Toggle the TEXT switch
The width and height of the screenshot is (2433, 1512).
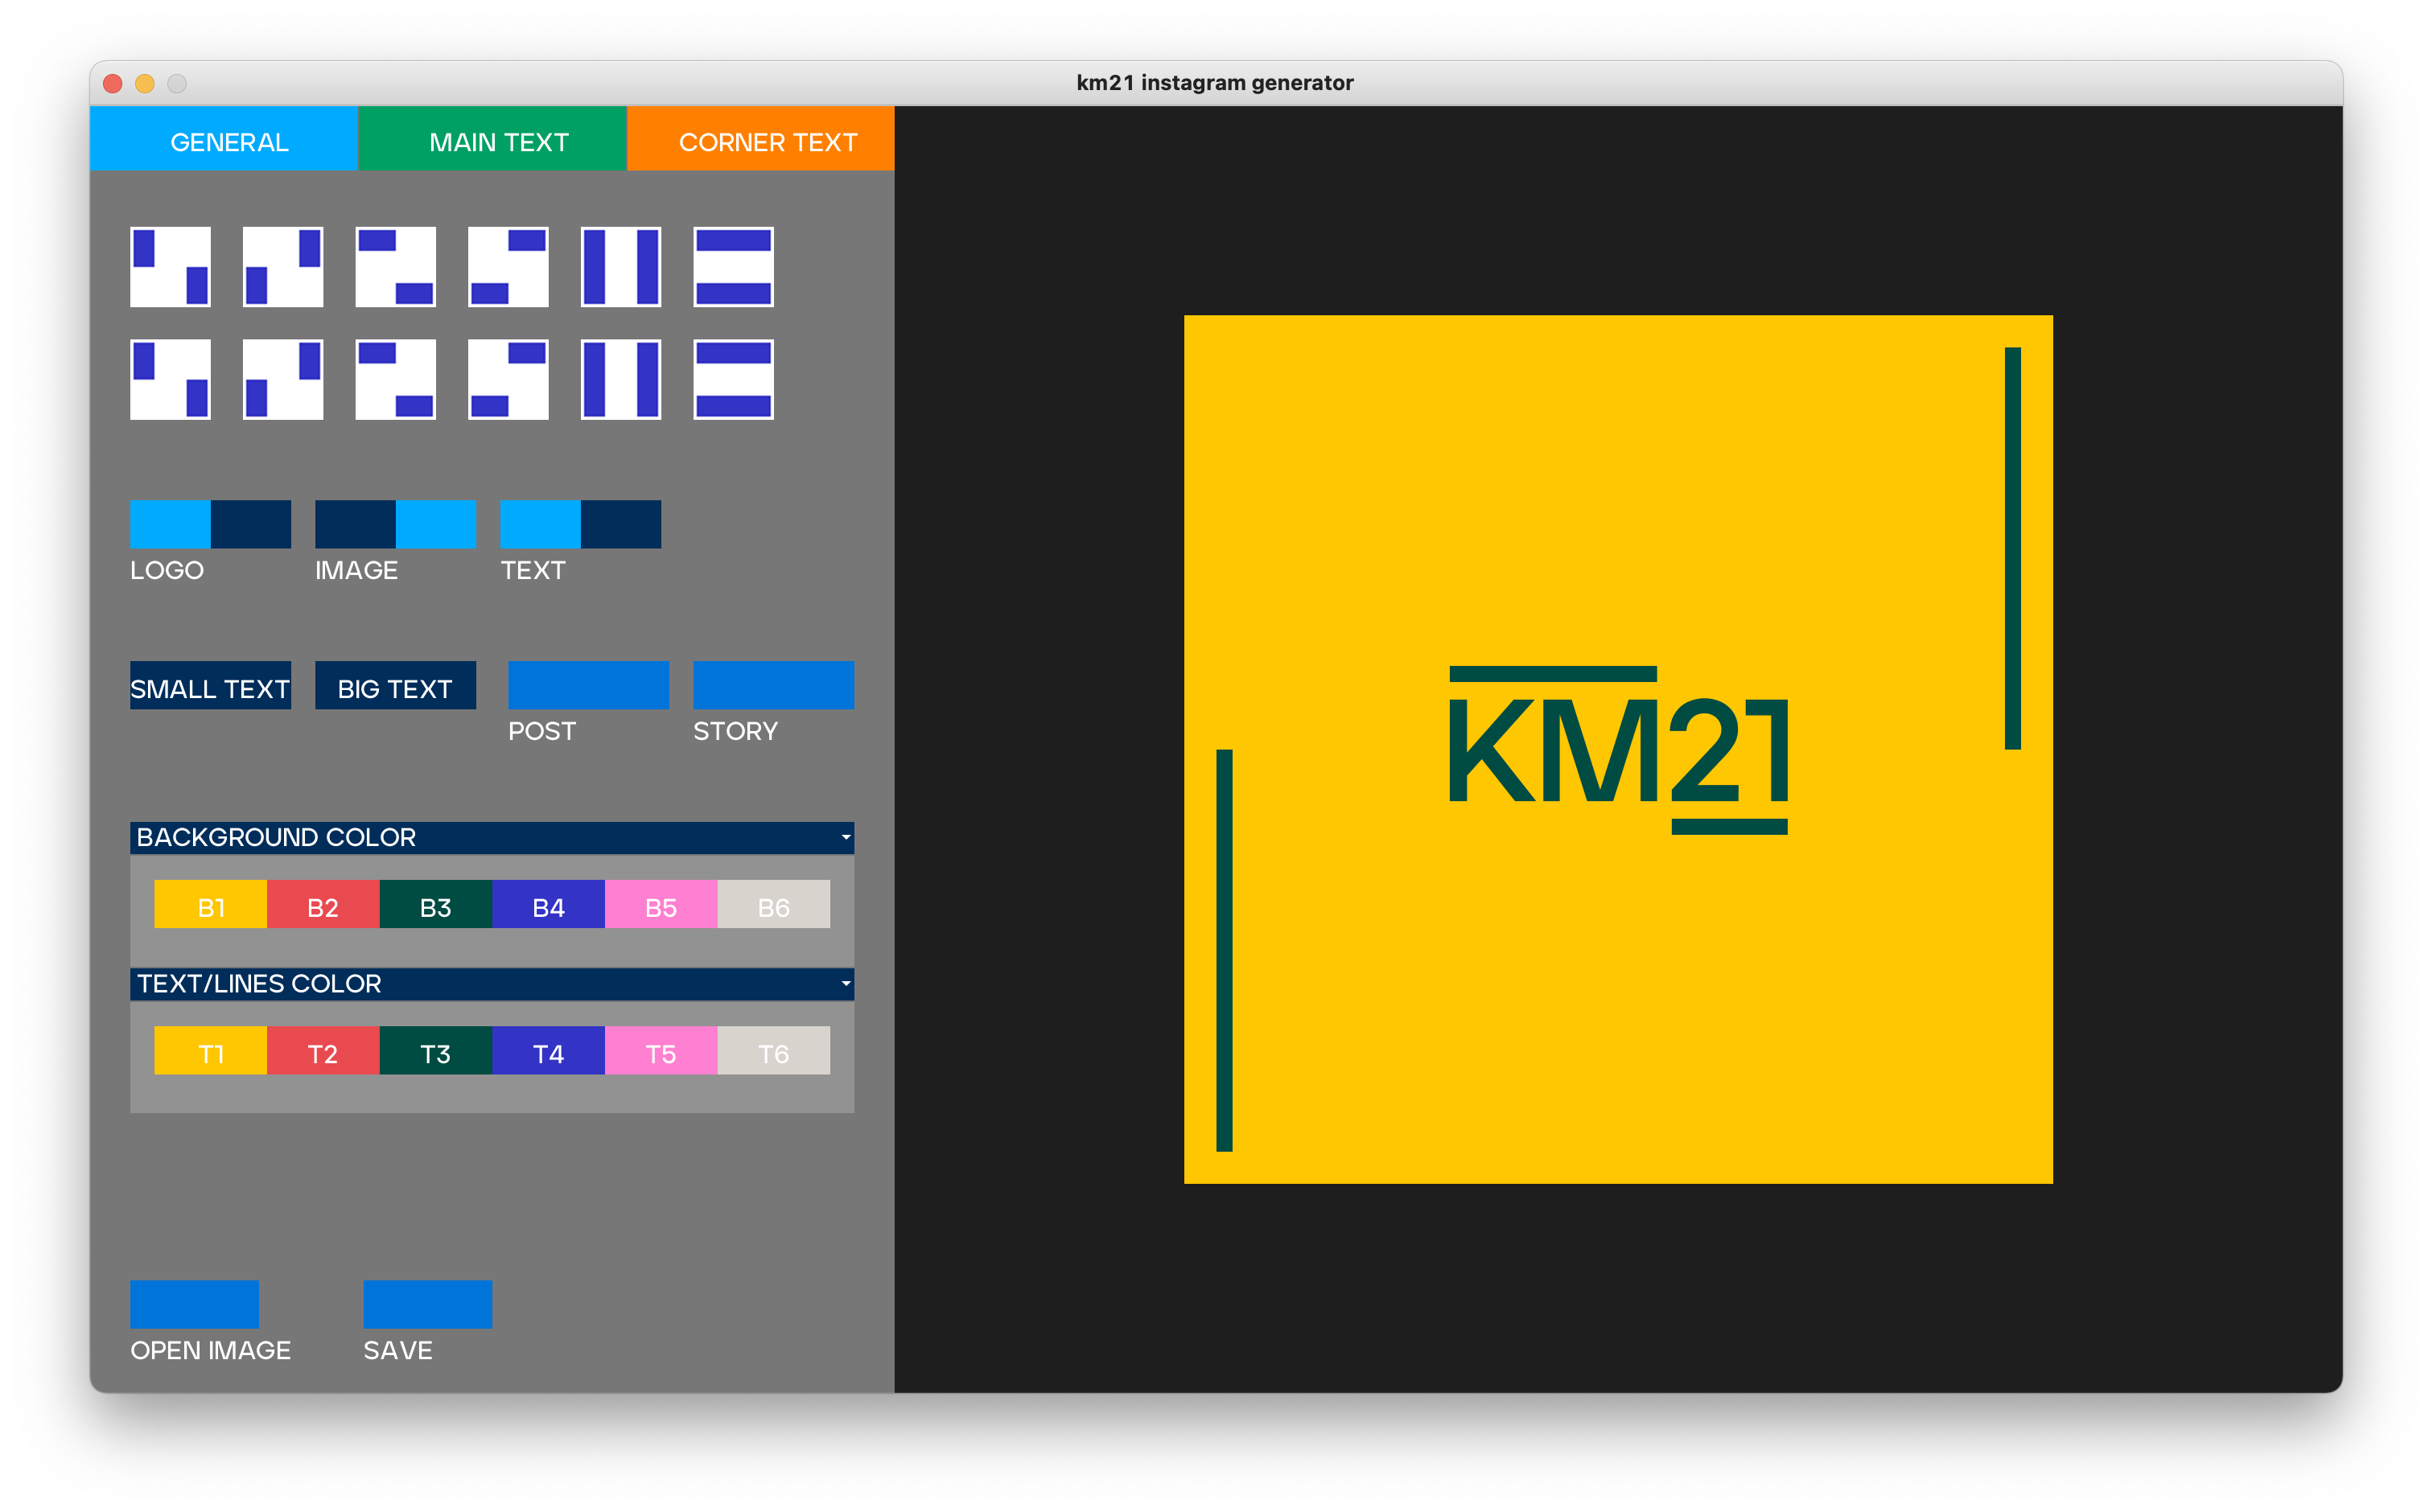pyautogui.click(x=580, y=524)
